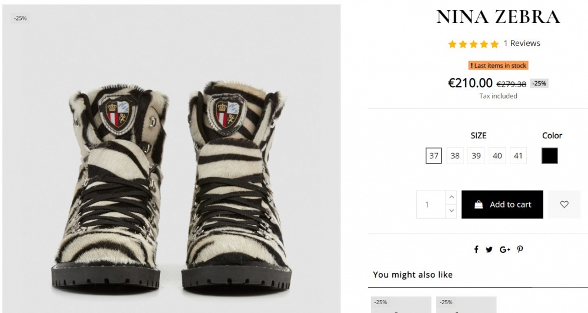This screenshot has height=313, width=588.
Task: Share product on Google Plus
Action: (505, 249)
